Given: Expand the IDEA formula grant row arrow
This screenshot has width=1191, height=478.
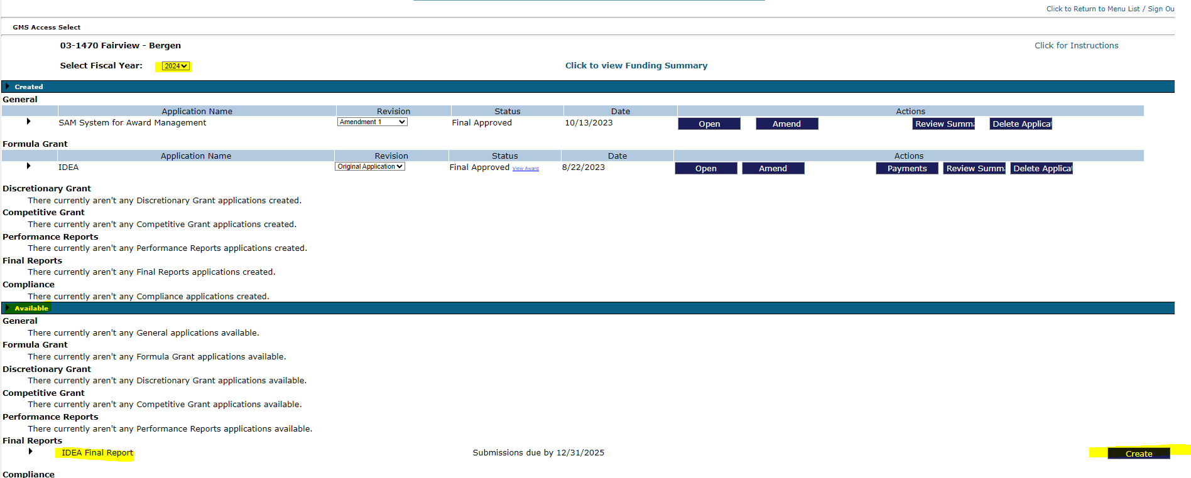Looking at the screenshot, I should pyautogui.click(x=28, y=166).
